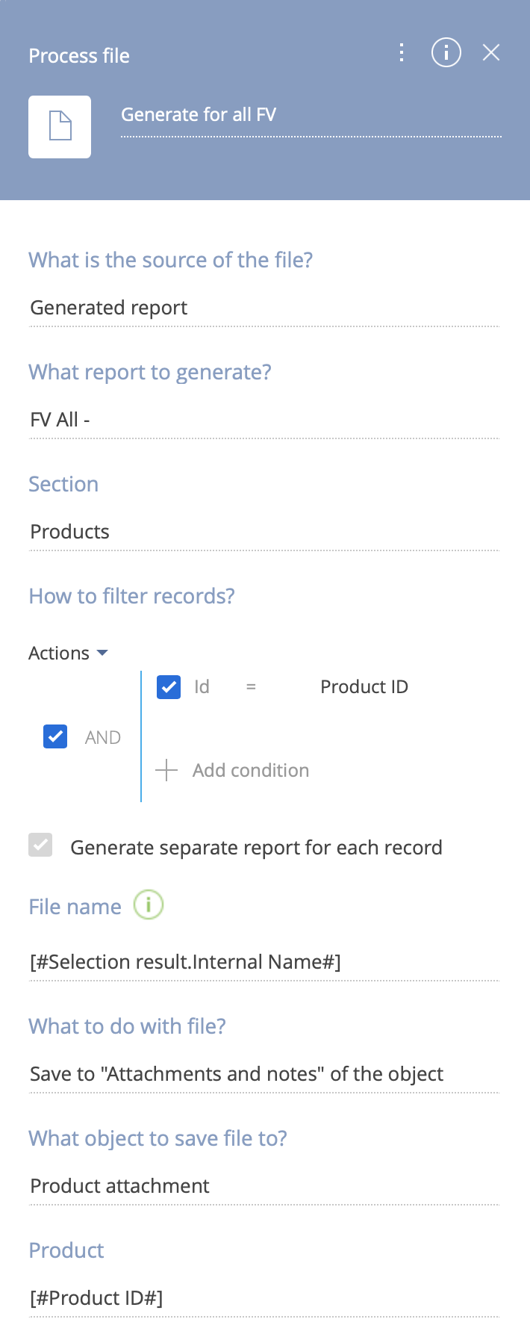Click the info icon in header
This screenshot has width=530, height=1328.
pos(446,52)
